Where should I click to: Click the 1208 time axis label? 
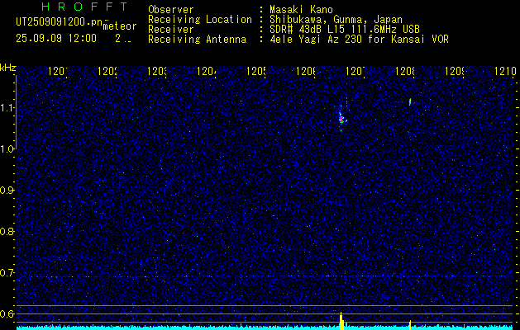405,71
